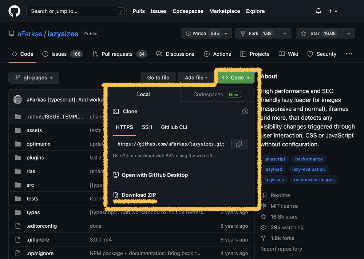Viewport: 364px width, 259px height.
Task: Star the lazysizes repository
Action: pyautogui.click(x=319, y=33)
